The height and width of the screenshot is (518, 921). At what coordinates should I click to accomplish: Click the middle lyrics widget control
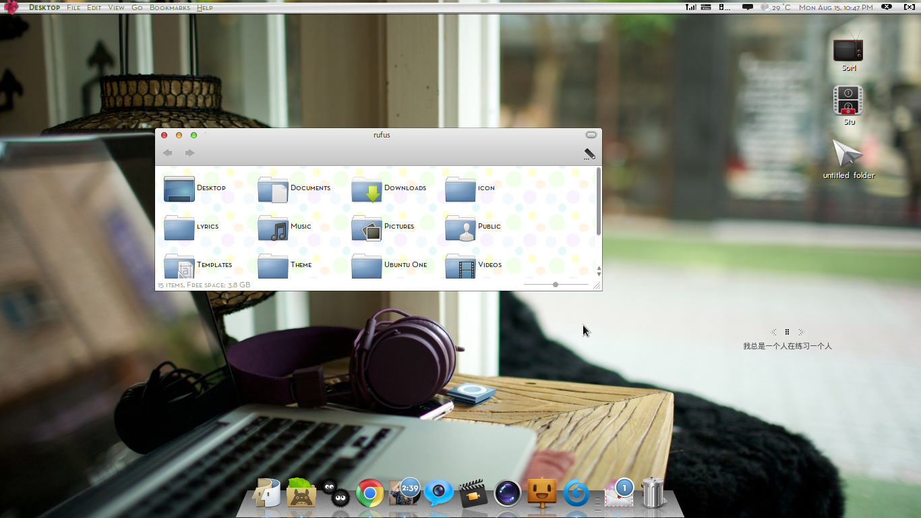(x=787, y=332)
